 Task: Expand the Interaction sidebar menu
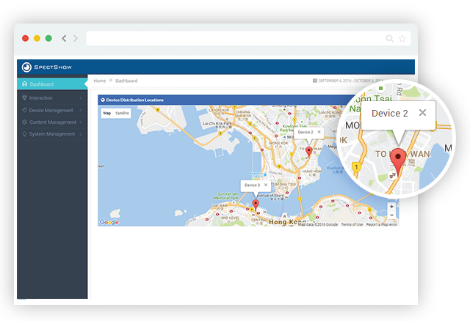[x=41, y=97]
